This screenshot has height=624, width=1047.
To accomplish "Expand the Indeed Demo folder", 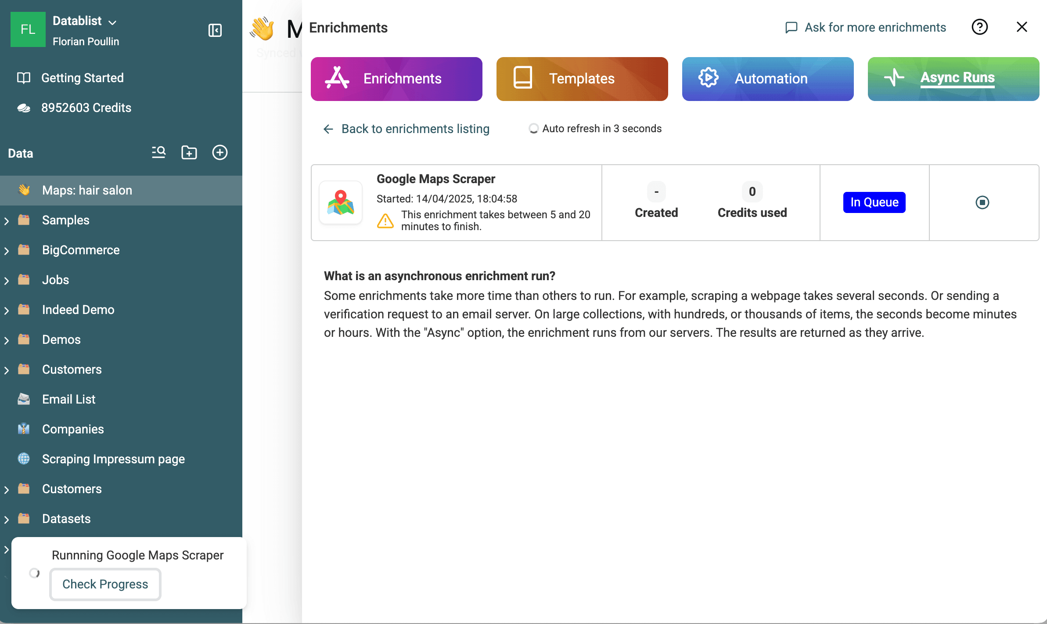I will pyautogui.click(x=7, y=310).
